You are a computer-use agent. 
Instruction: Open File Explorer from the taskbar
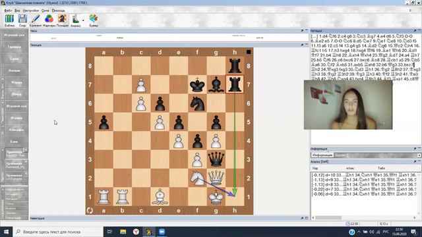[123, 232]
